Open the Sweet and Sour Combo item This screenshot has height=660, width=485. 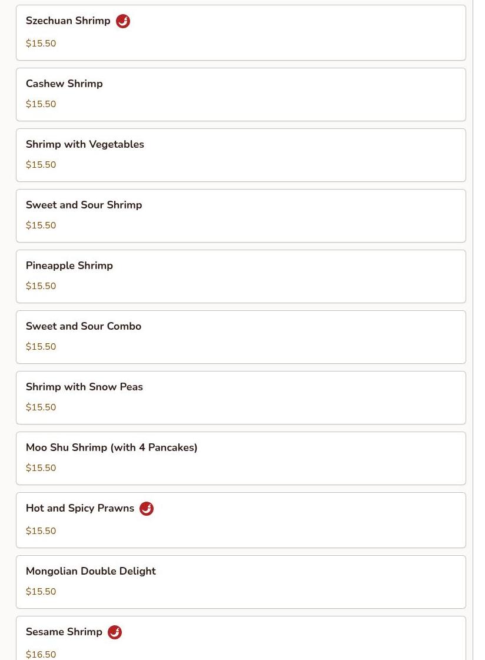click(x=241, y=337)
